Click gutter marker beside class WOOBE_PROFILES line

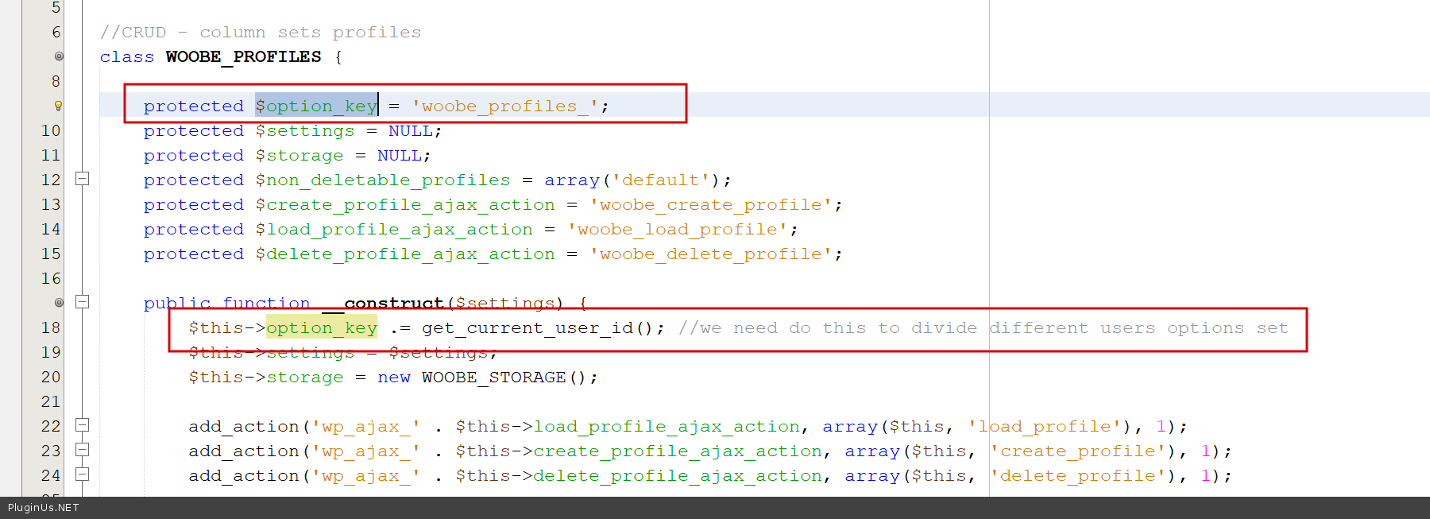point(59,56)
